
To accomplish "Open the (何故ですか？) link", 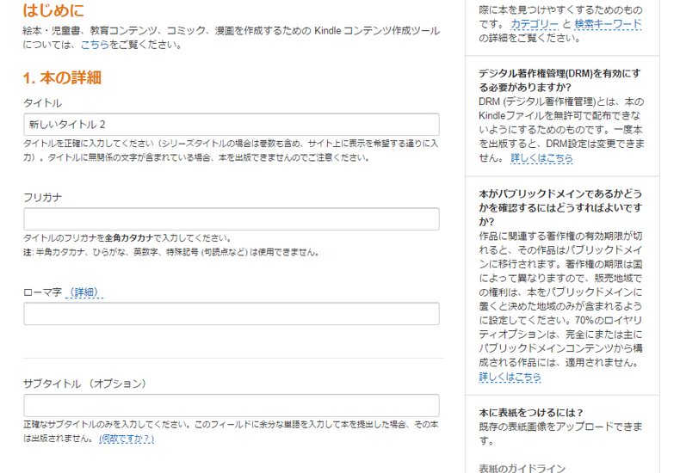I will 127,439.
